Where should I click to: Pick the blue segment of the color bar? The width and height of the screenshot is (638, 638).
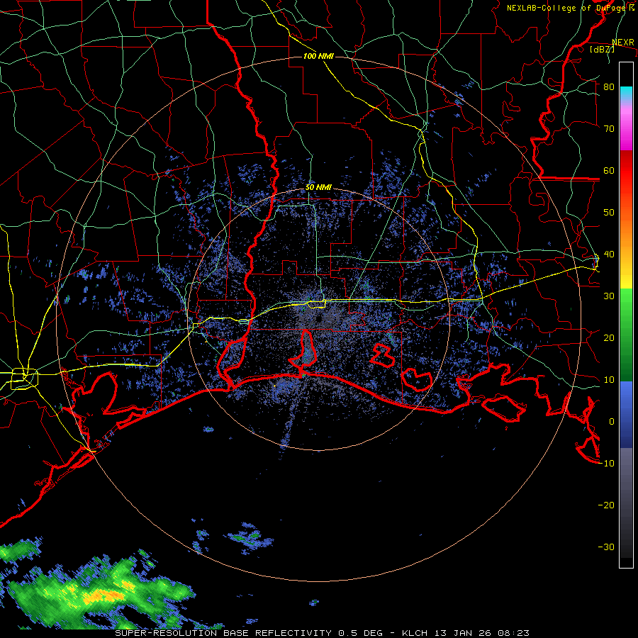(x=626, y=414)
